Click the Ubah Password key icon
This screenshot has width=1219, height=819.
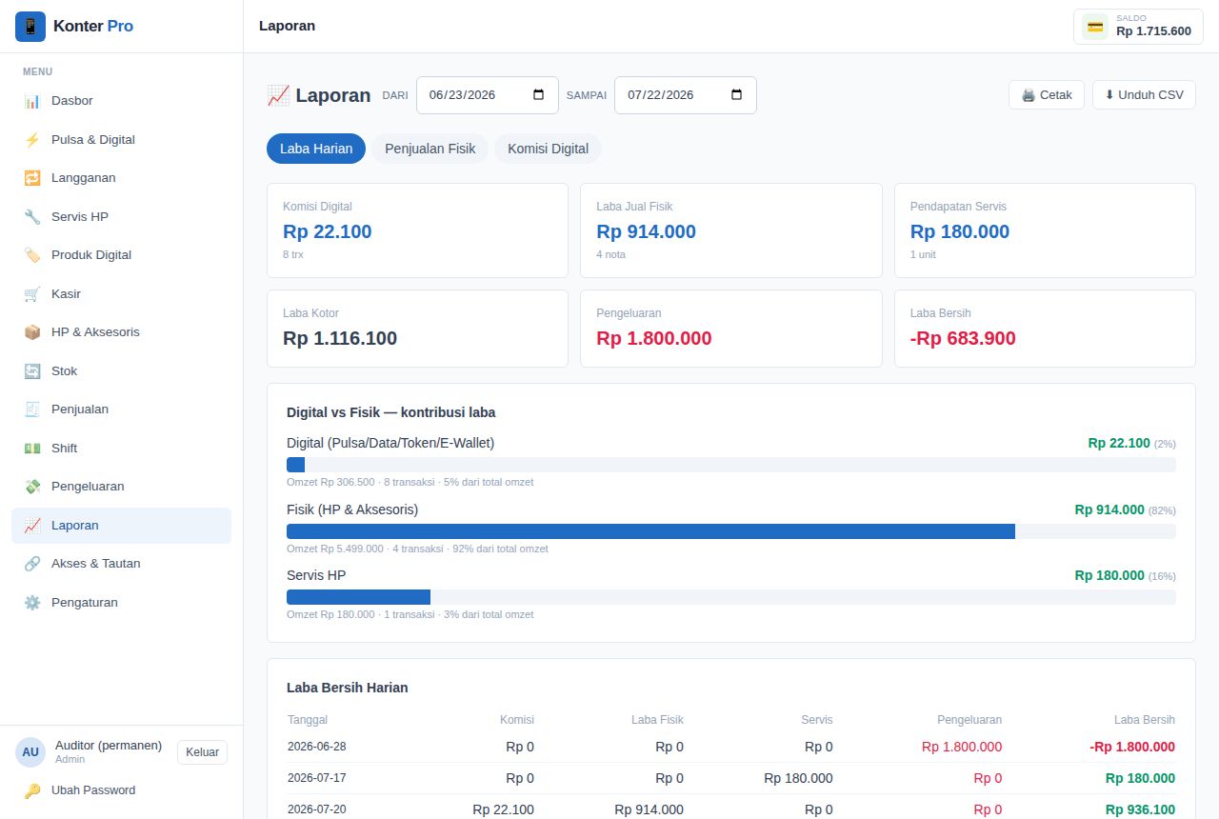[x=32, y=790]
